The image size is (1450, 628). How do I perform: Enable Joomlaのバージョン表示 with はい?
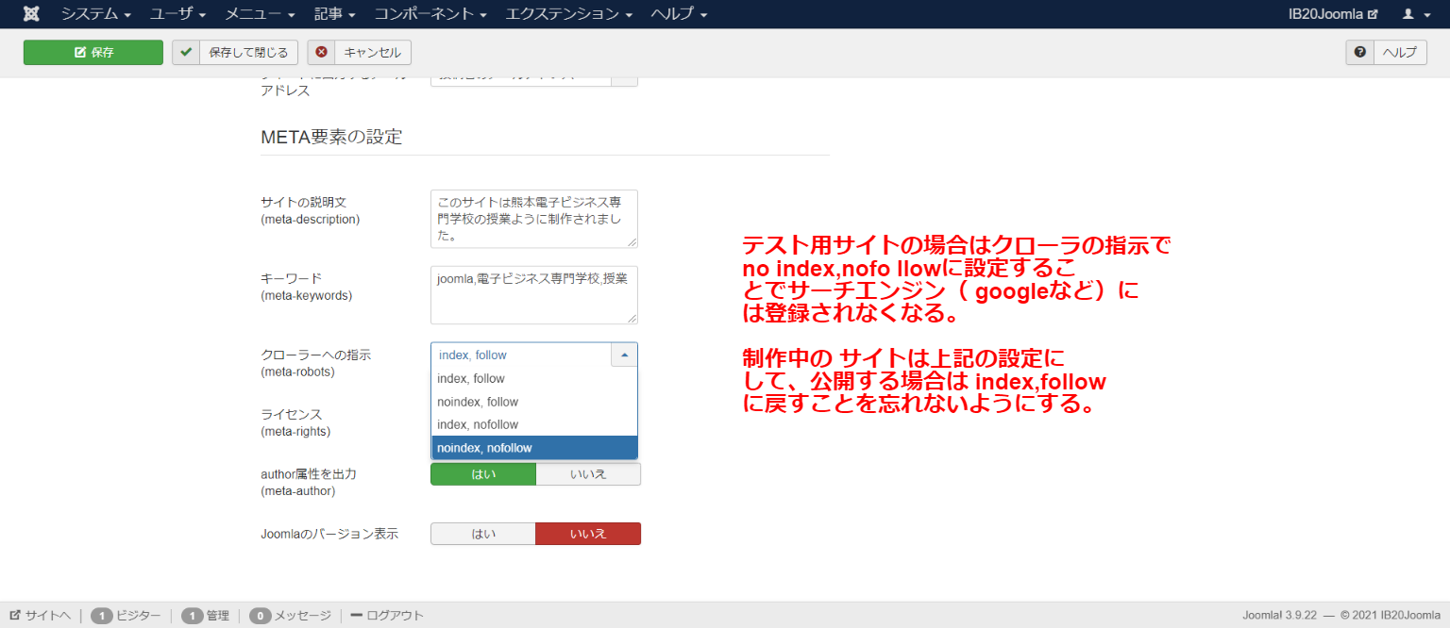483,534
